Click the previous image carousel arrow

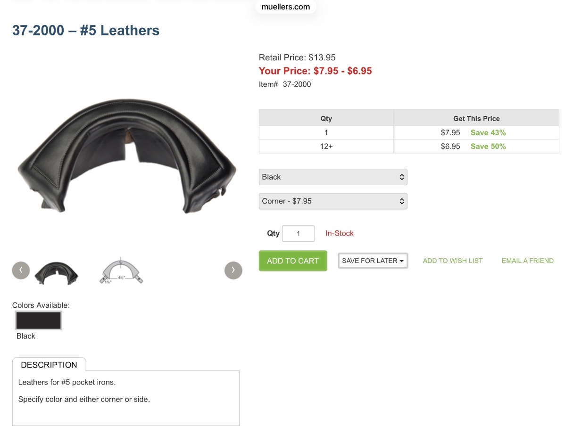pos(21,270)
